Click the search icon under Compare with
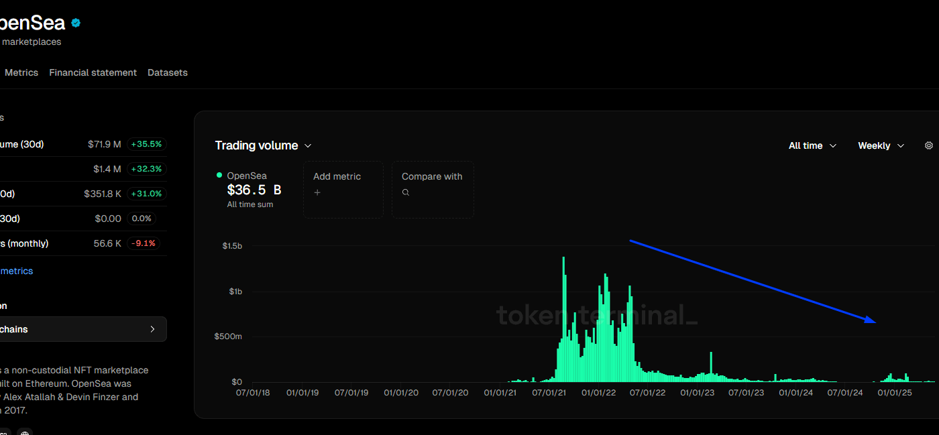This screenshot has width=939, height=435. click(406, 192)
